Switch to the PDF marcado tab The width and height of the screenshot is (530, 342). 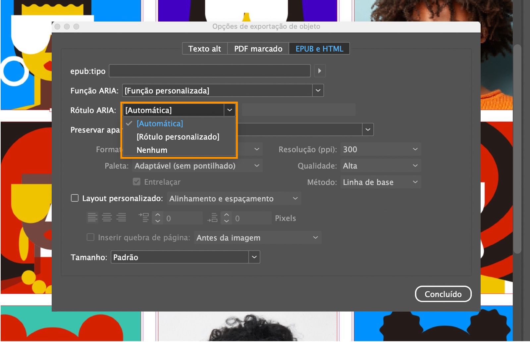click(x=258, y=48)
